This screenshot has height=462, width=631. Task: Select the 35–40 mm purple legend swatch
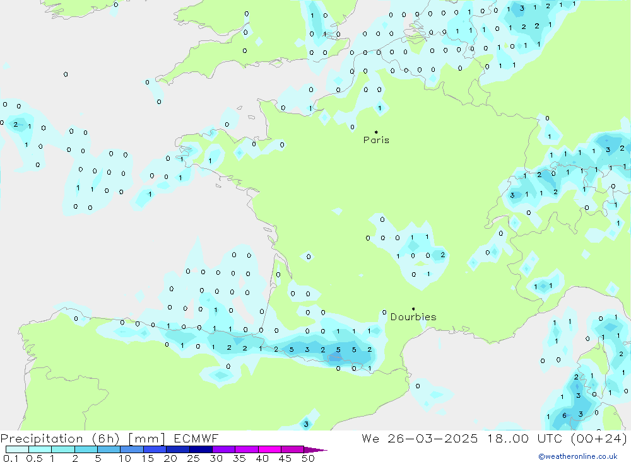tap(247, 449)
